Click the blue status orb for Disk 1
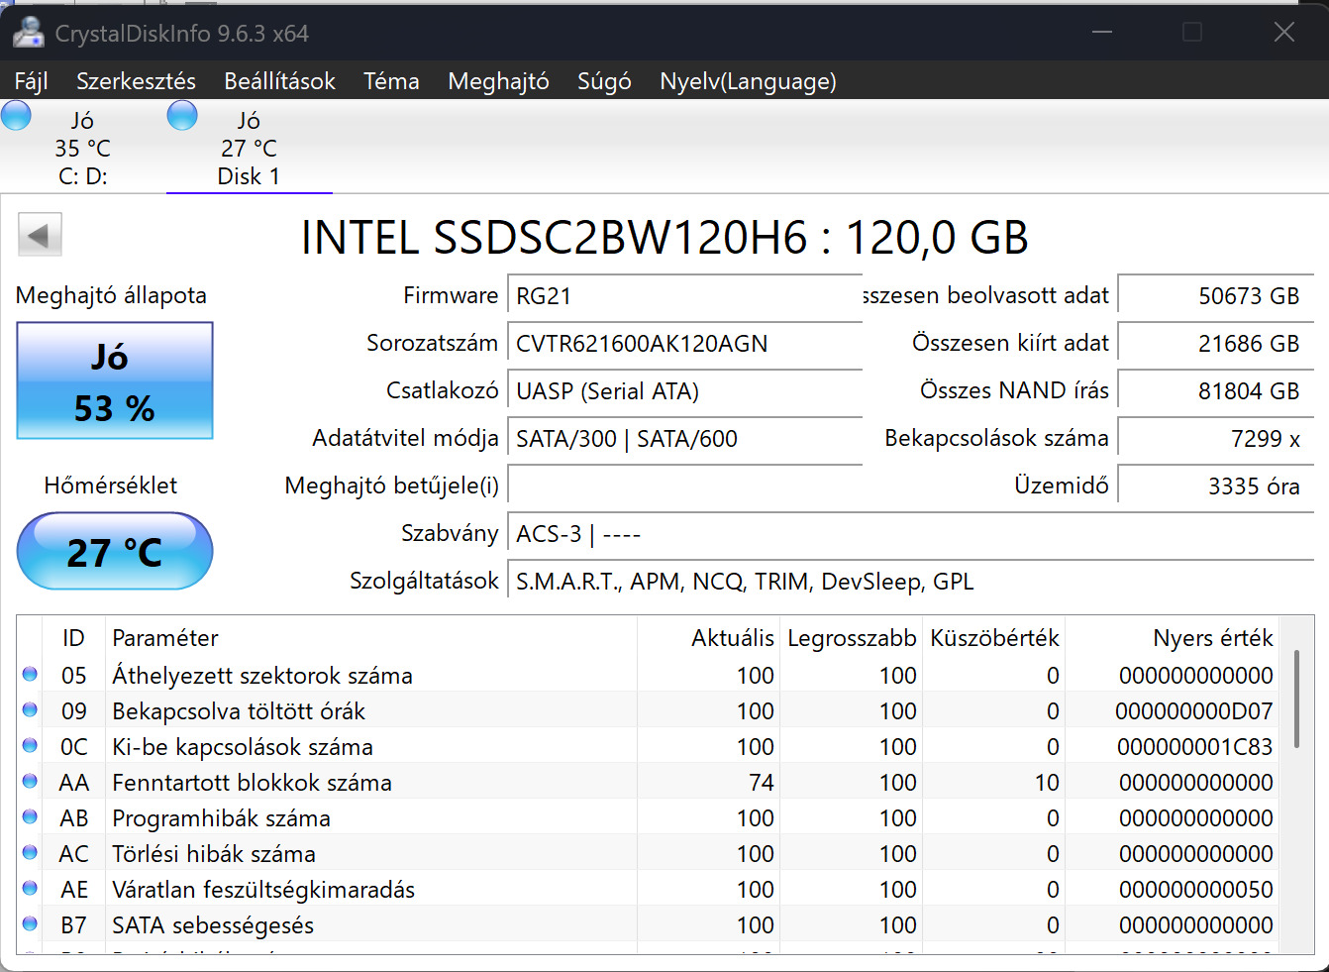Screen dimensions: 1329x972 pos(182,116)
